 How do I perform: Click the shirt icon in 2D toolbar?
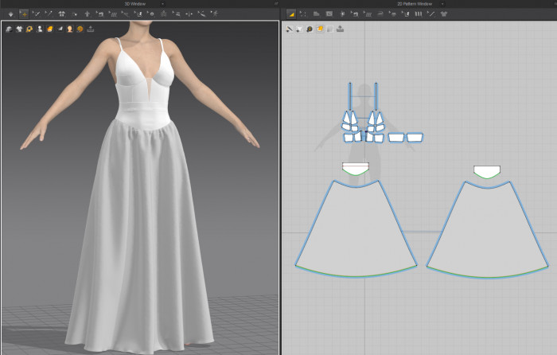coord(444,14)
